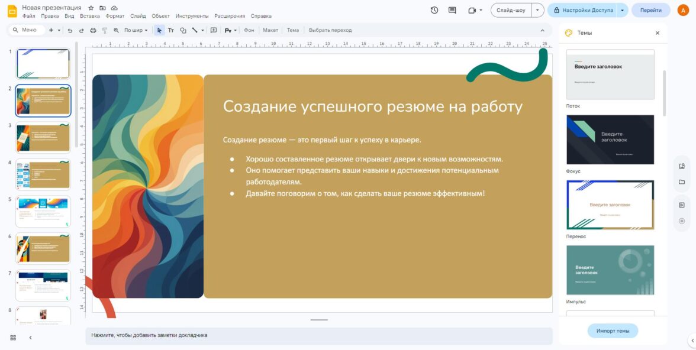Open version history with the clock icon

click(434, 10)
